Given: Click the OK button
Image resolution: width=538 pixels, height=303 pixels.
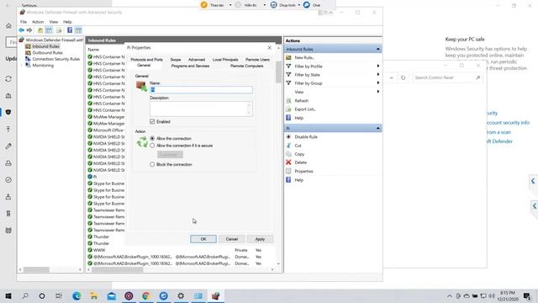Looking at the screenshot, I should coord(203,239).
